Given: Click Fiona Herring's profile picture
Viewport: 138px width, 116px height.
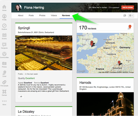Looking at the screenshot, I should [18, 8].
